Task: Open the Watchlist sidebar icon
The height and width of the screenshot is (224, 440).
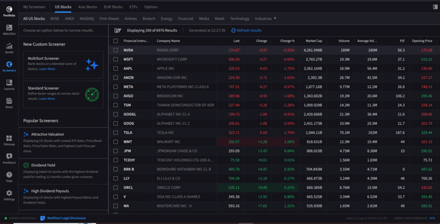Action: tap(9, 27)
